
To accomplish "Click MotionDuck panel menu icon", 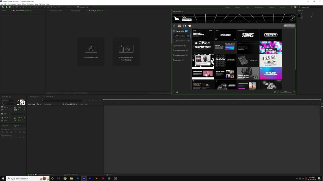I will [x=183, y=11].
